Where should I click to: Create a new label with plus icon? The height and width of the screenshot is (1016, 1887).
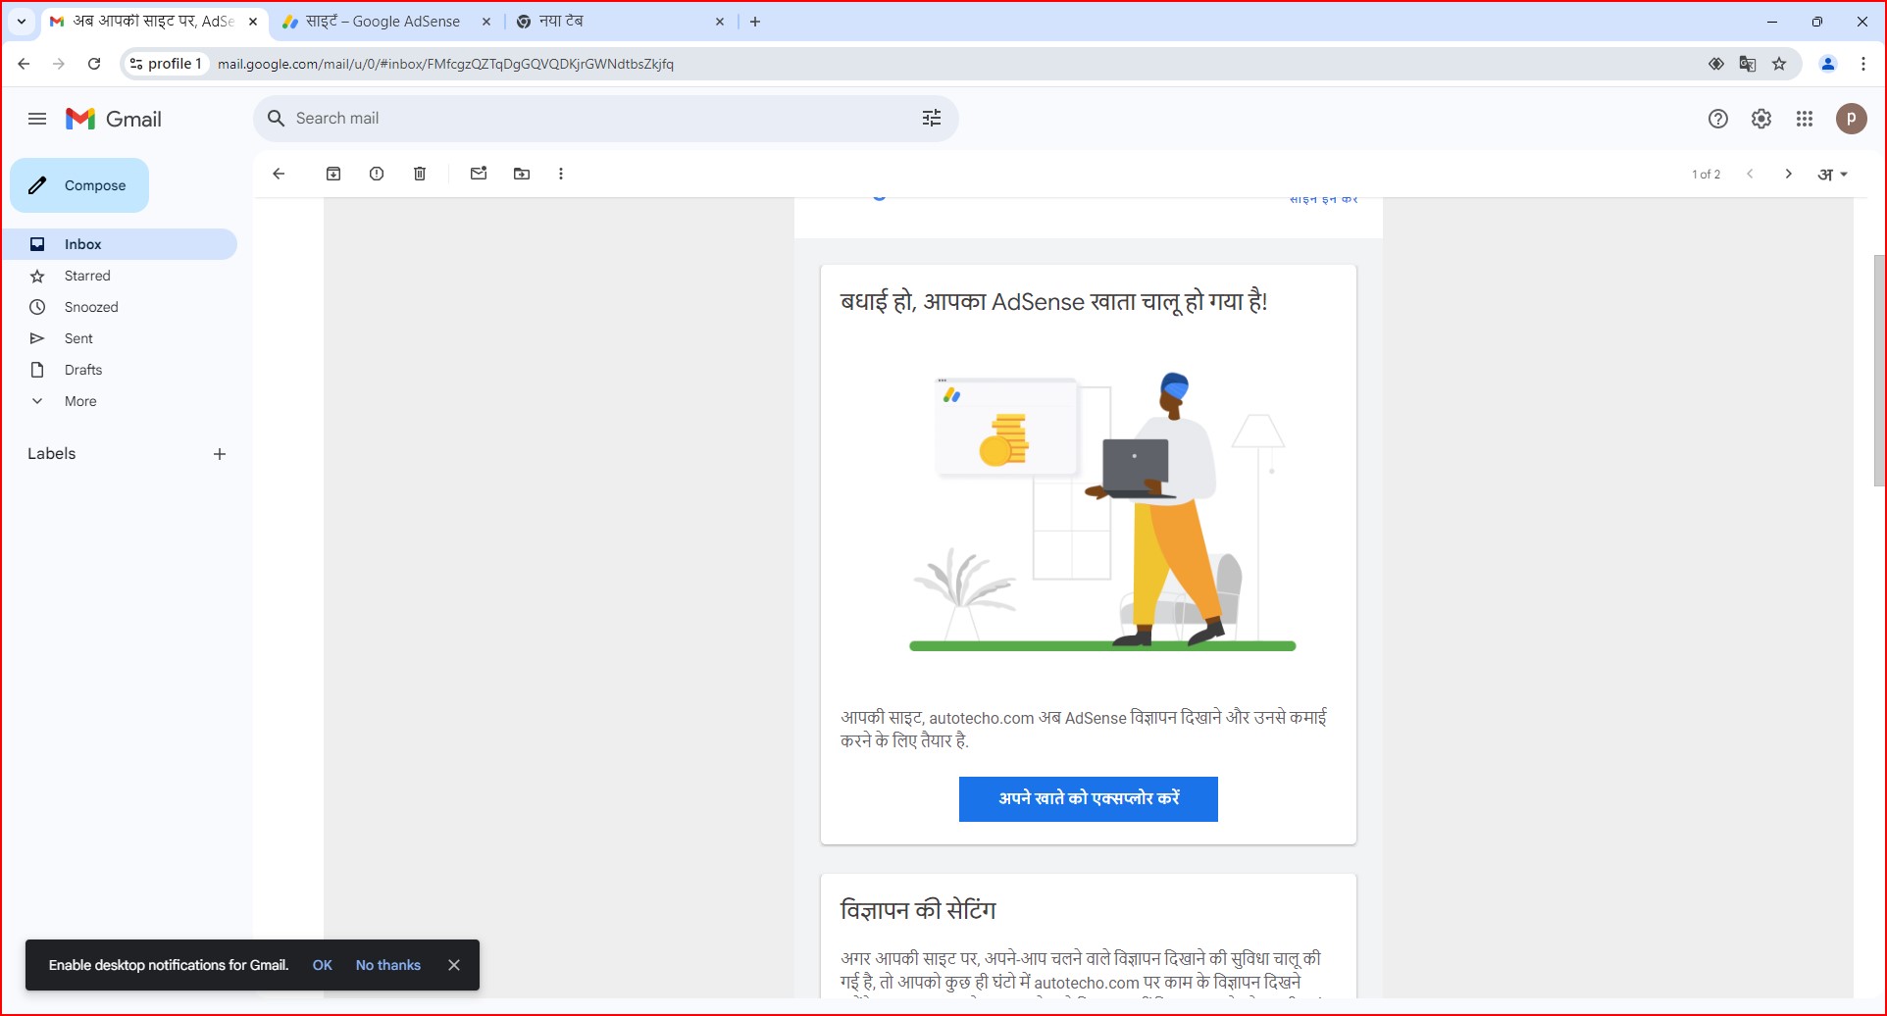(x=220, y=454)
